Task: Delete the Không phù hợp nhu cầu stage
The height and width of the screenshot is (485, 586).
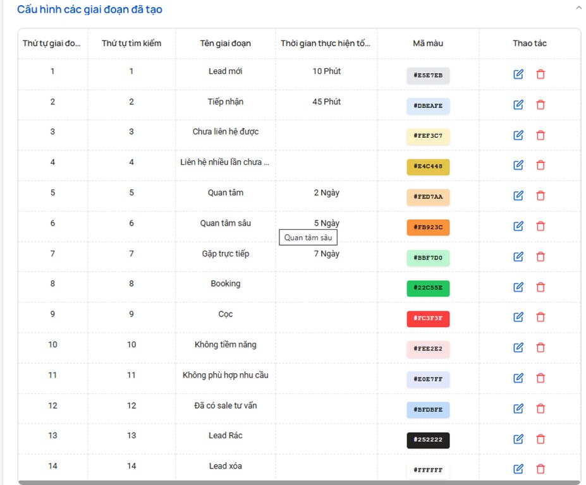Action: [540, 378]
